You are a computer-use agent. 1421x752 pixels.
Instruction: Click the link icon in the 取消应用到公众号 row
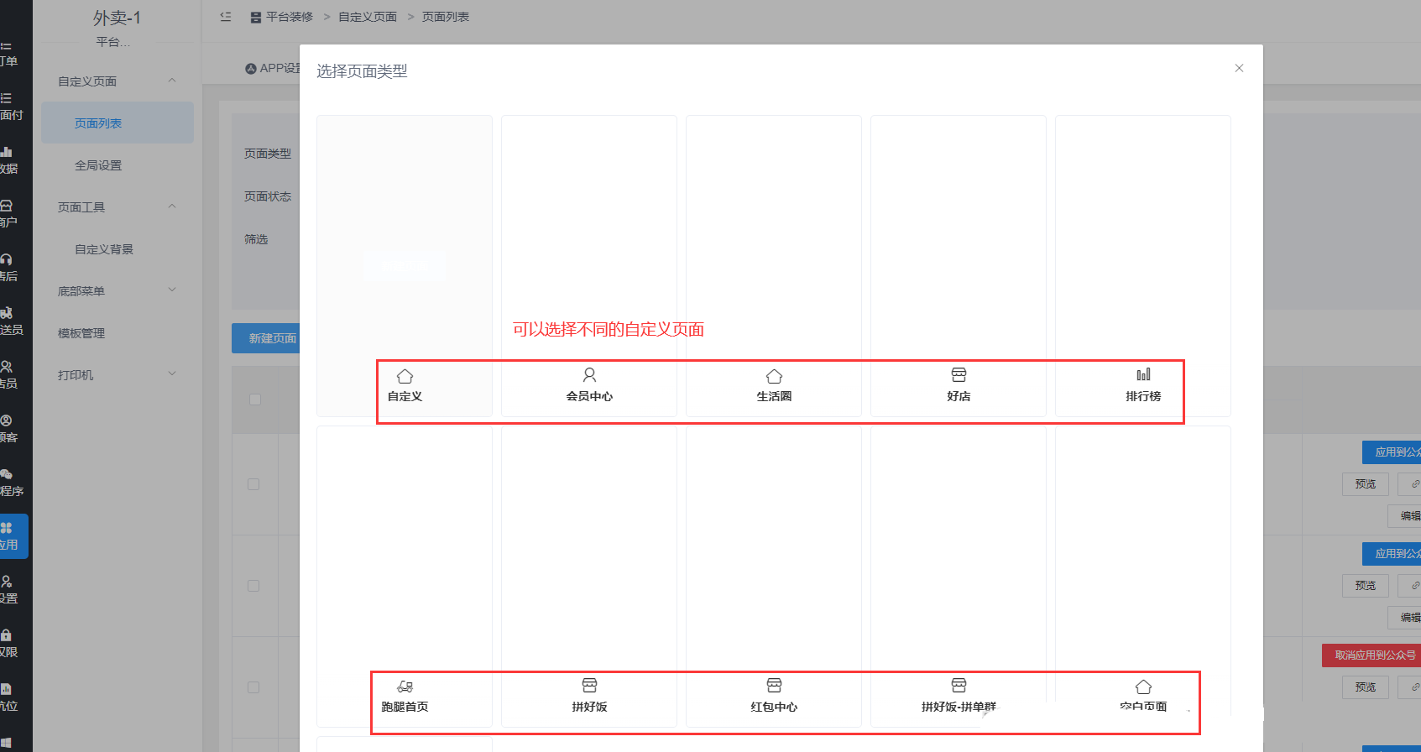click(x=1413, y=687)
